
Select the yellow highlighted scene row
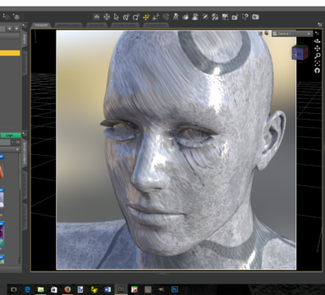[x=10, y=53]
